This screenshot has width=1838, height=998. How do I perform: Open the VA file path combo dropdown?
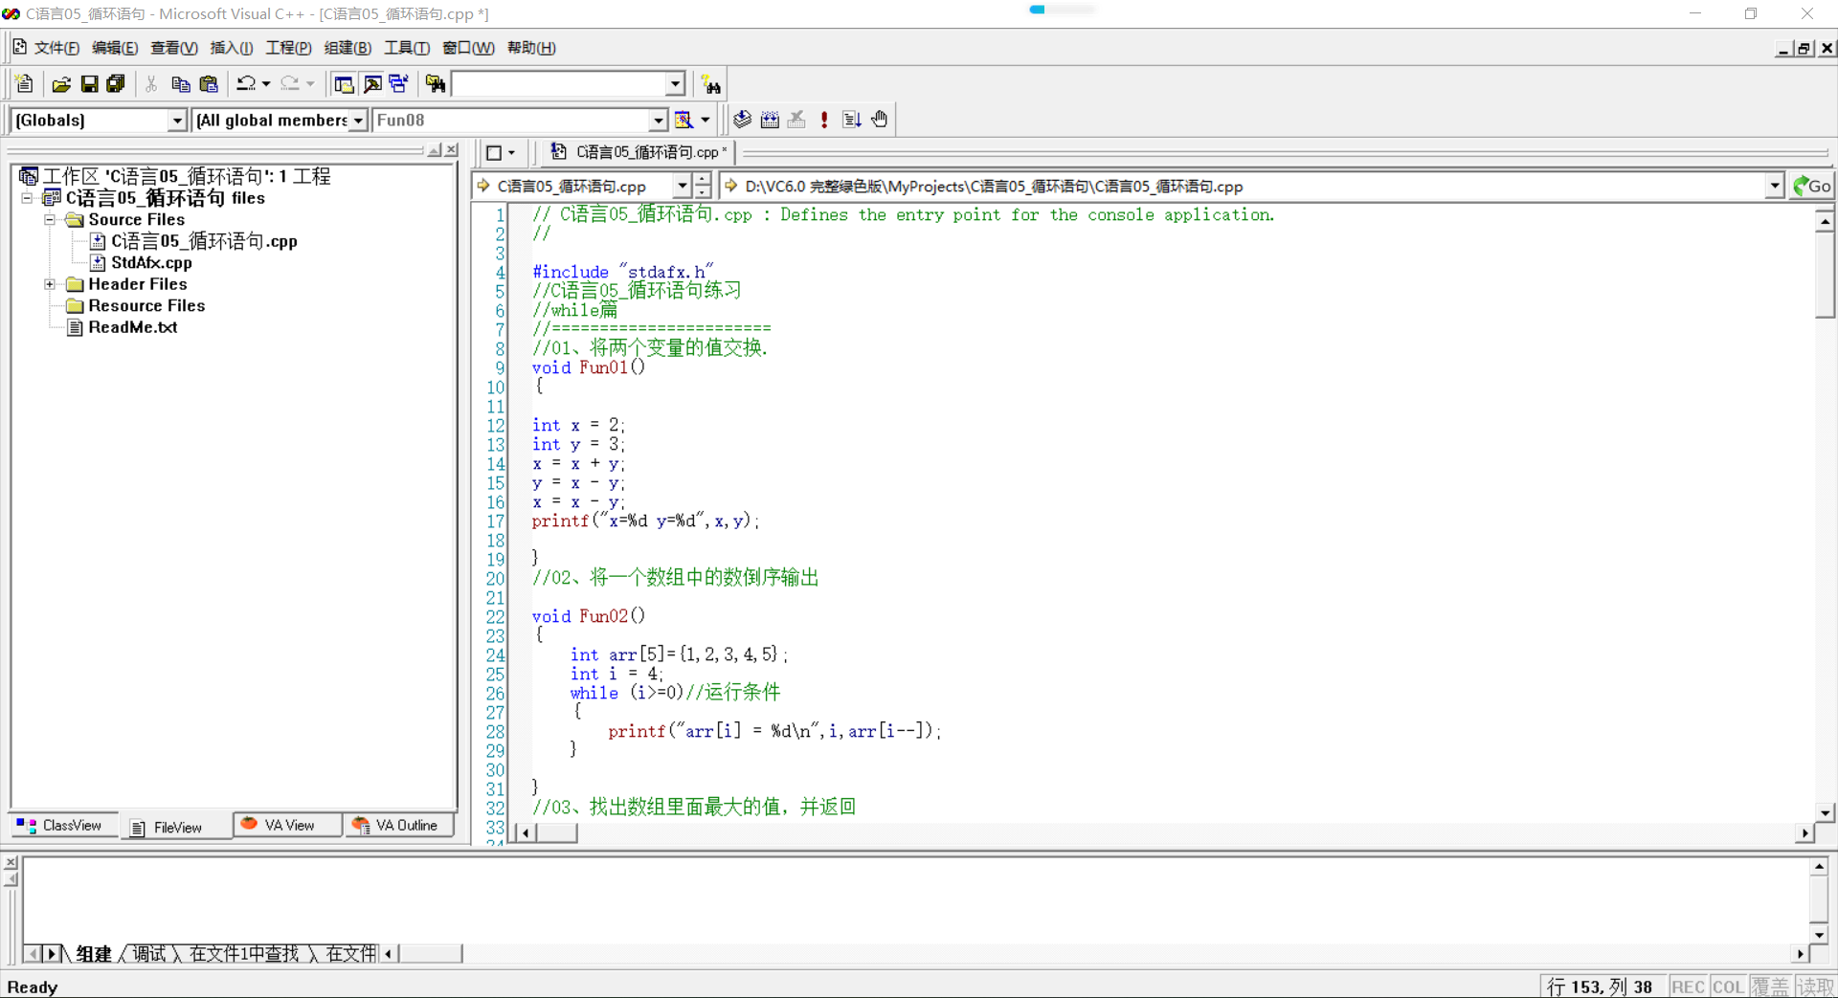[1774, 186]
